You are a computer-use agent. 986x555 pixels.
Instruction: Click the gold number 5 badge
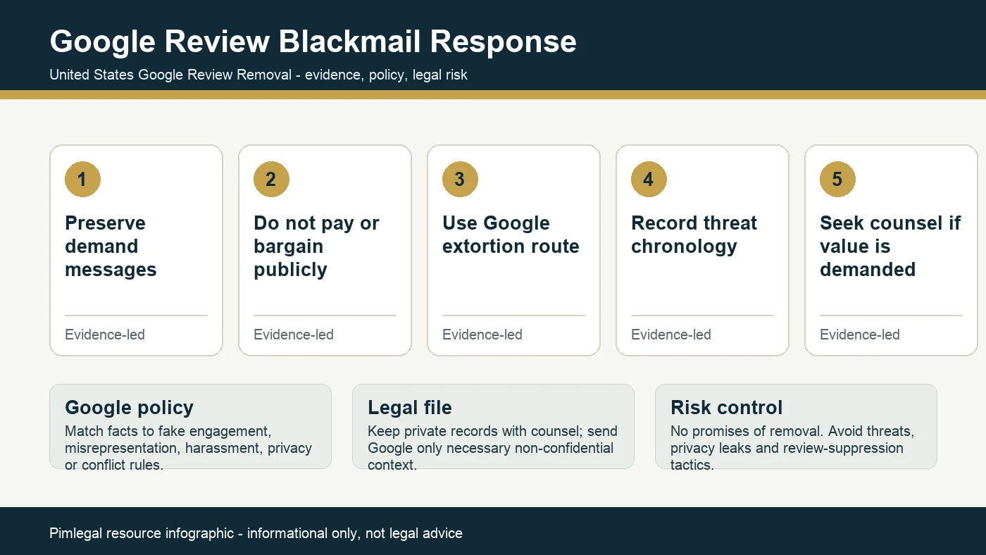pyautogui.click(x=838, y=179)
